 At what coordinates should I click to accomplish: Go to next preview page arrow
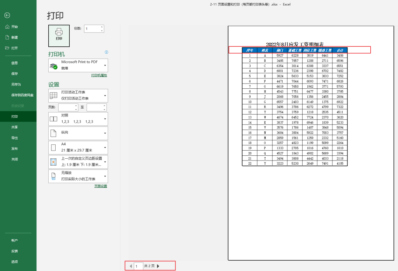click(x=158, y=266)
